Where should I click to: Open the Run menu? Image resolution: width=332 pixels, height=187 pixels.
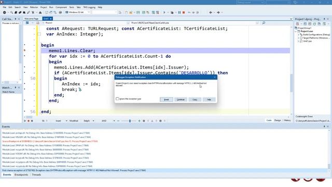click(x=51, y=7)
